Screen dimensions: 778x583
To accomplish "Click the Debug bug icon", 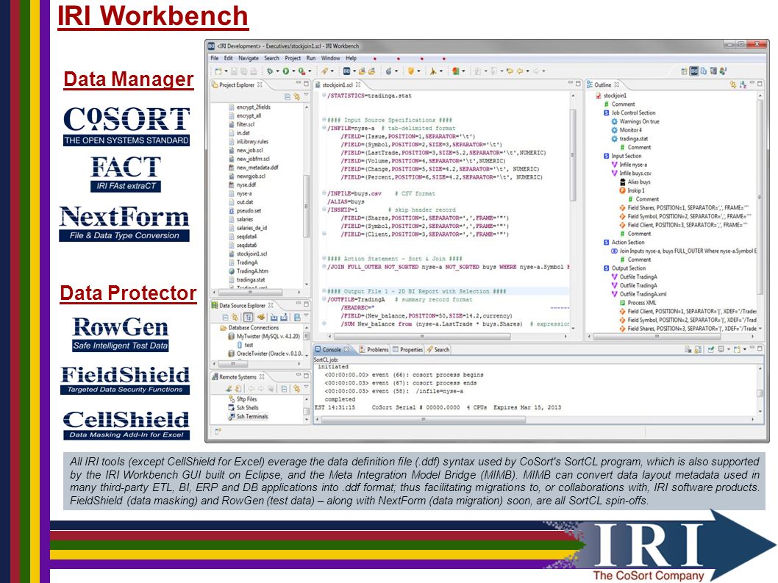I will click(269, 71).
